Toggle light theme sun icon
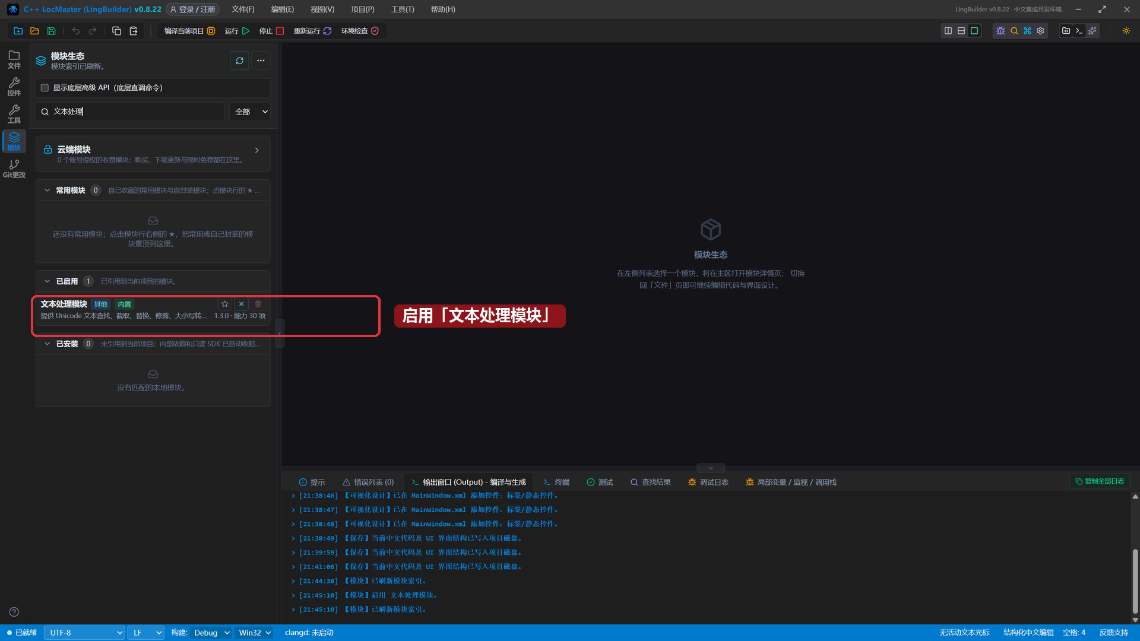The height and width of the screenshot is (641, 1140). [1126, 31]
